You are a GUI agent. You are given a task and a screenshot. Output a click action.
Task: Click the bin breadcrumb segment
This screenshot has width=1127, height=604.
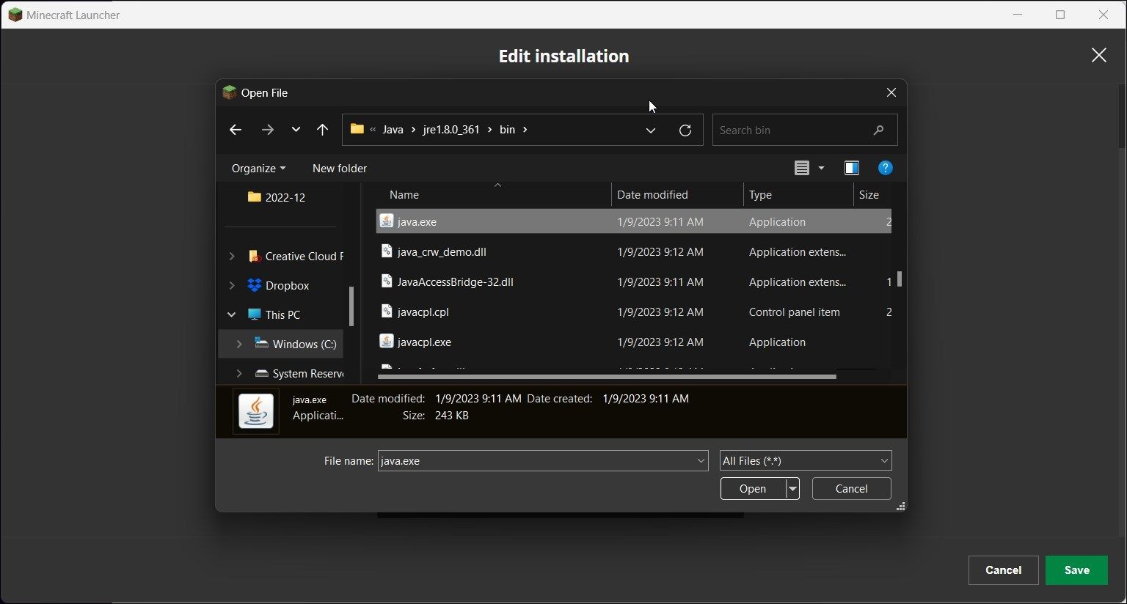[x=507, y=130]
